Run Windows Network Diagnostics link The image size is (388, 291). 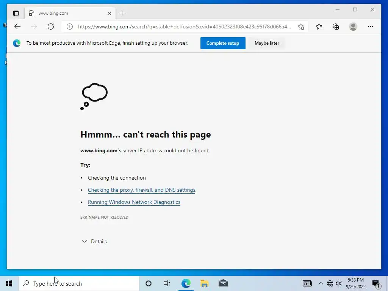(134, 202)
